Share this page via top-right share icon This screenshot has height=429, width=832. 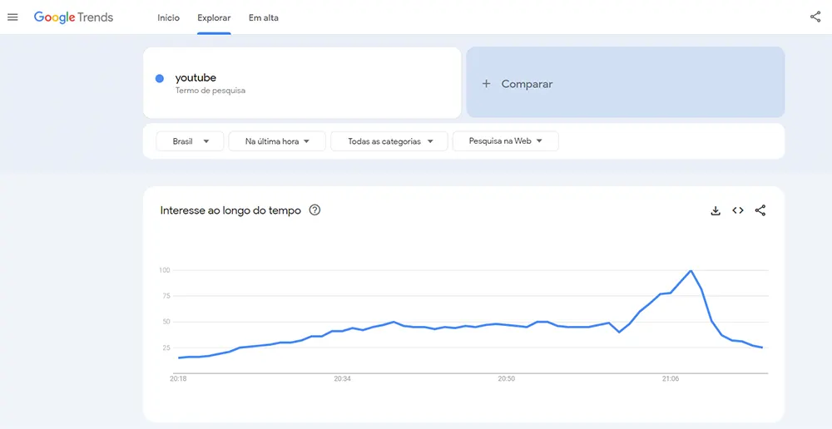click(815, 17)
